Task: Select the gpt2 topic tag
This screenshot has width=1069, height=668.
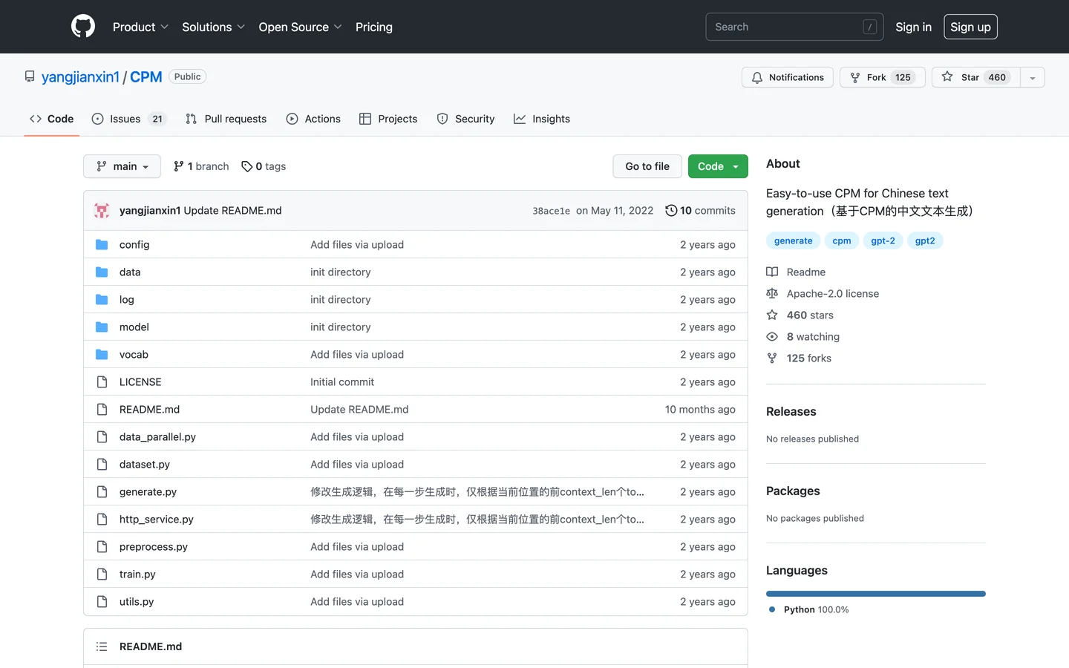Action: point(925,240)
